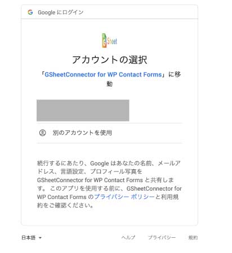232x253 pixels.
Task: Open the GSheetConnector for WP Contact Forms link
Action: click(x=103, y=74)
